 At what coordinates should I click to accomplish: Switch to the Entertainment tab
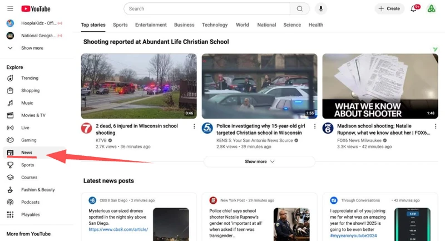tap(151, 25)
